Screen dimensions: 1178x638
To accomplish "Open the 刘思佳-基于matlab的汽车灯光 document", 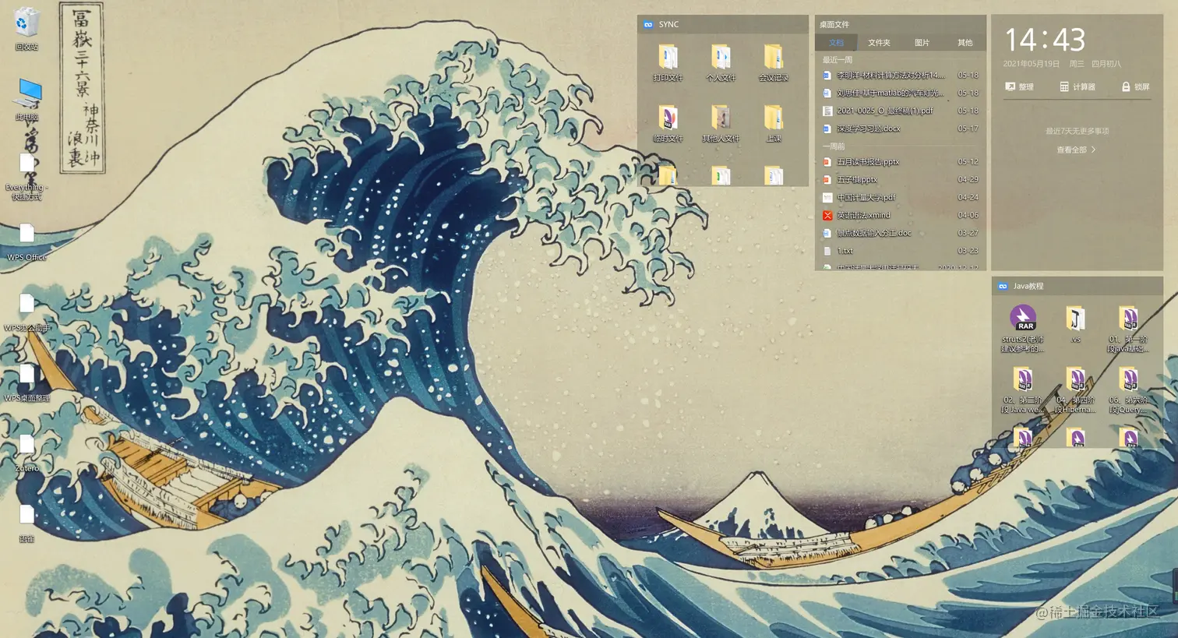I will (901, 93).
